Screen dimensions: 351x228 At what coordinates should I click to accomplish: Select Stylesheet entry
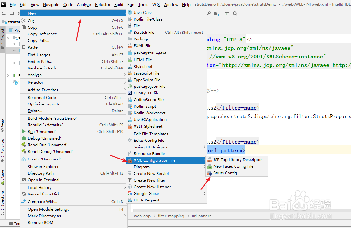click(167, 67)
